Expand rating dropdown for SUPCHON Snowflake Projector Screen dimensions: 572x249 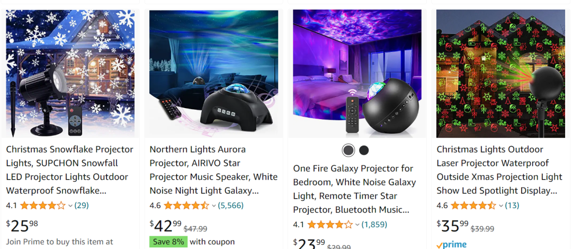tap(70, 206)
